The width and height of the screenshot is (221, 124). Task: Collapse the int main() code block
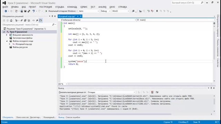click(x=63, y=23)
